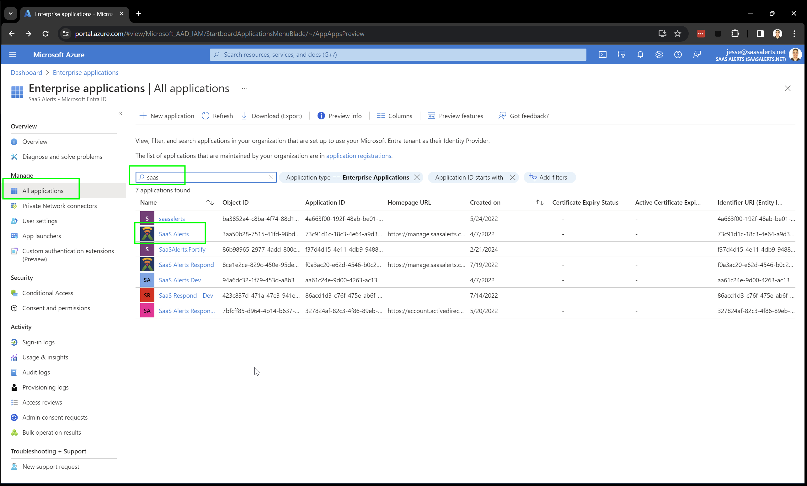Sort by the Created on column arrows

coord(539,202)
